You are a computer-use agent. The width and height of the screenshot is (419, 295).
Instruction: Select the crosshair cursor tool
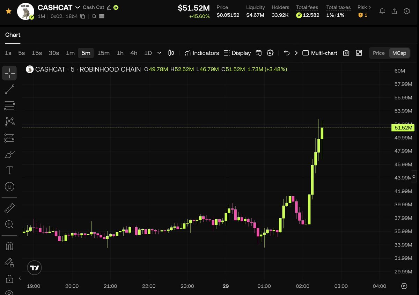(9, 73)
